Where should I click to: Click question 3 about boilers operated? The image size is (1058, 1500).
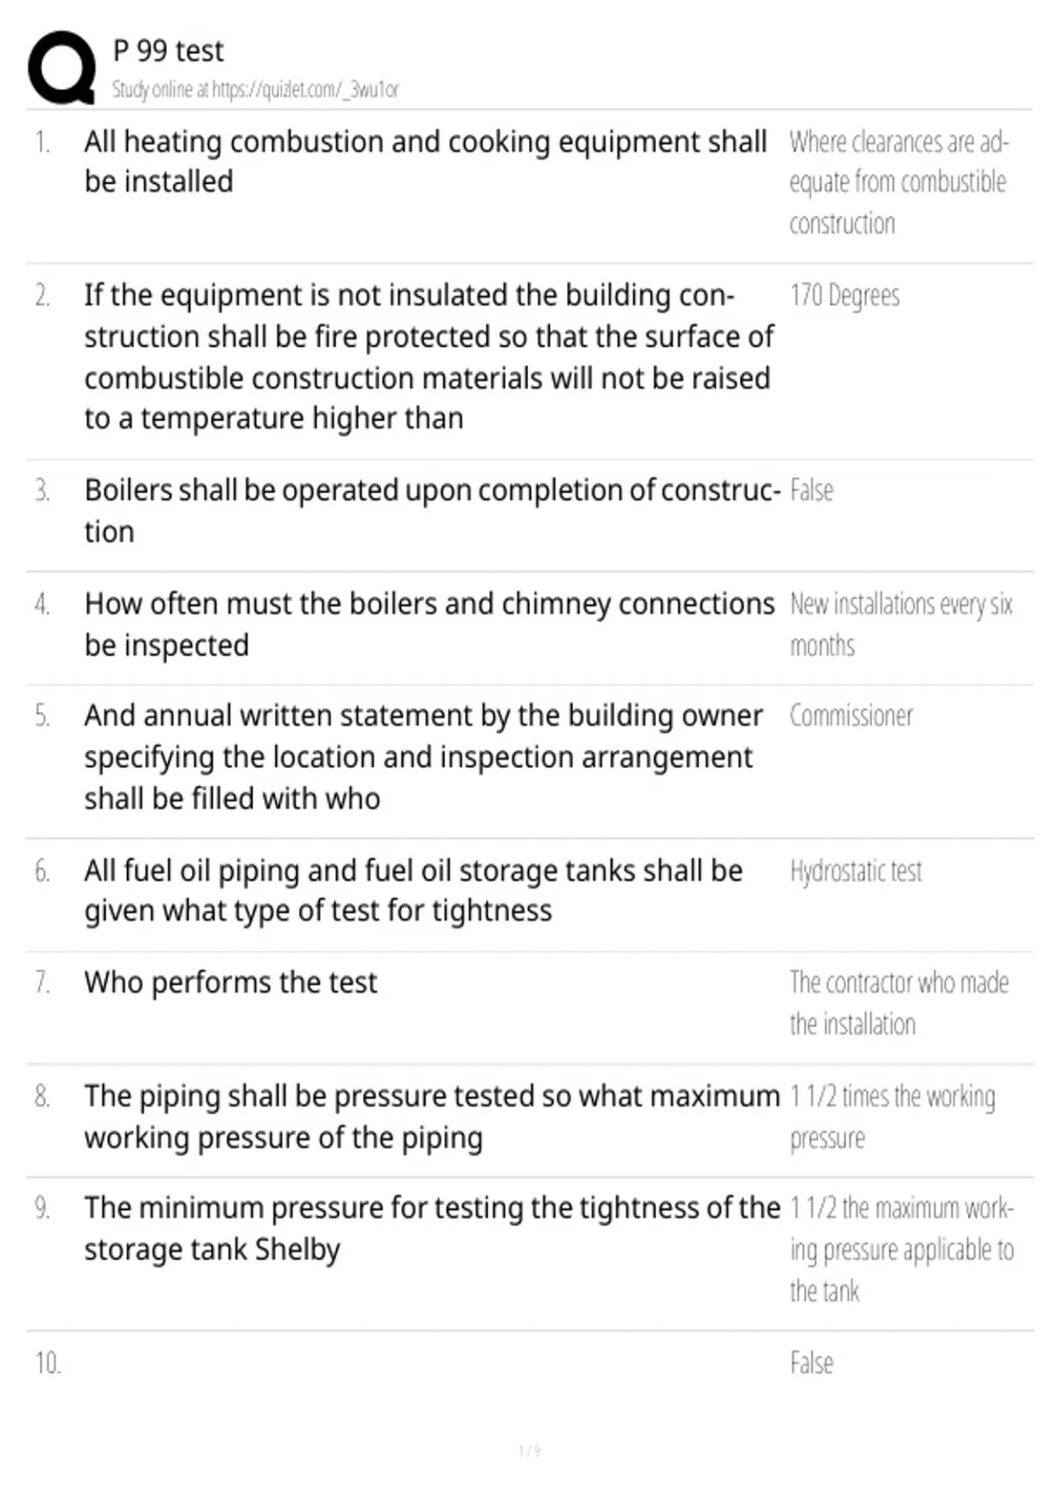(x=432, y=511)
